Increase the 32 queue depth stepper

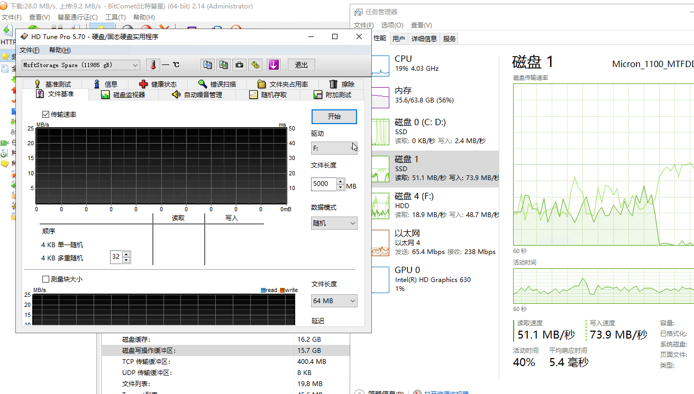coord(126,255)
